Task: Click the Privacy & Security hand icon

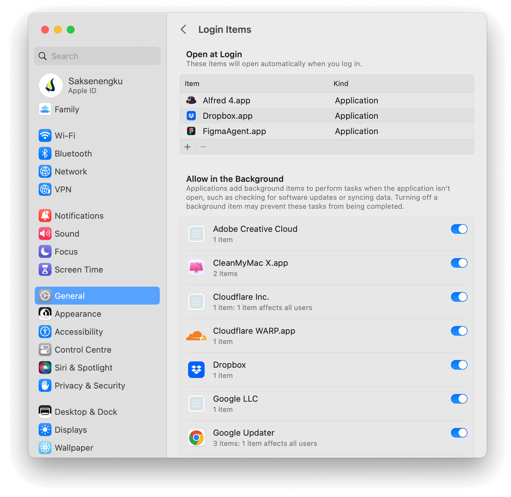Action: click(45, 386)
